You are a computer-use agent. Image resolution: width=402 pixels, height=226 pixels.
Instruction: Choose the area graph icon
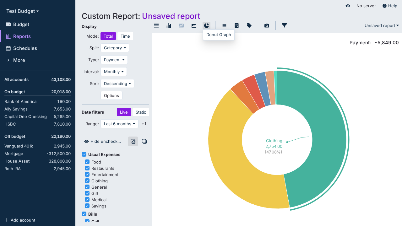click(x=194, y=26)
